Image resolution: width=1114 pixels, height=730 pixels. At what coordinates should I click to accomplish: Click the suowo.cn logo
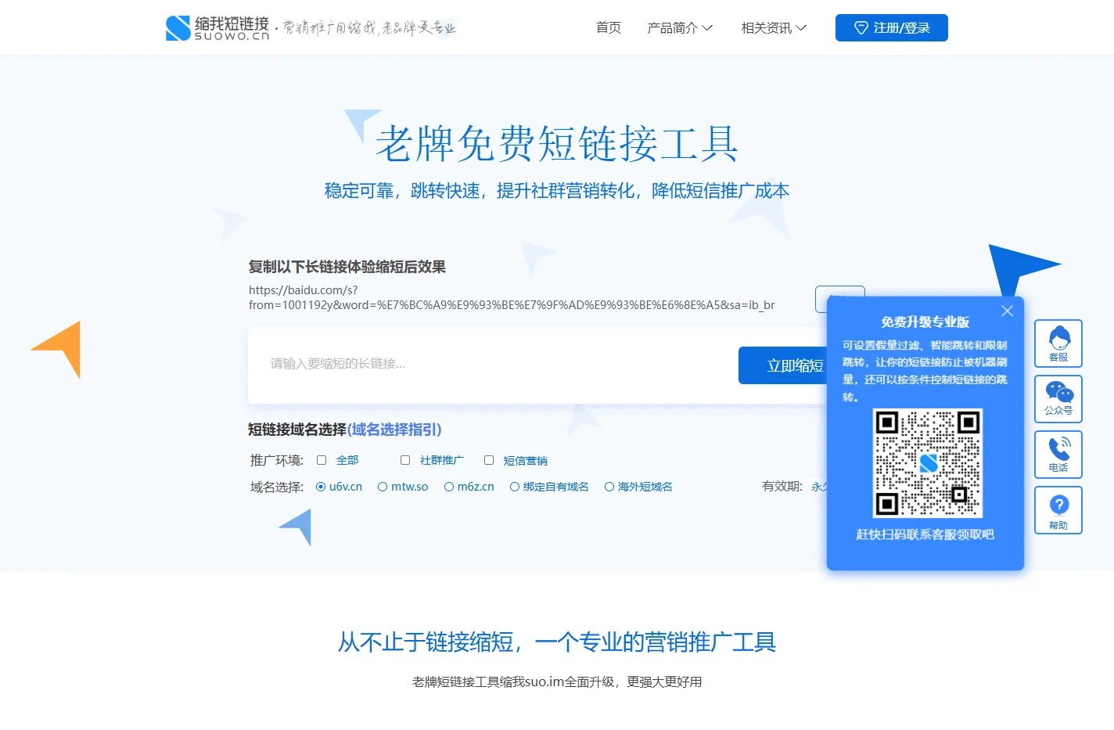217,28
